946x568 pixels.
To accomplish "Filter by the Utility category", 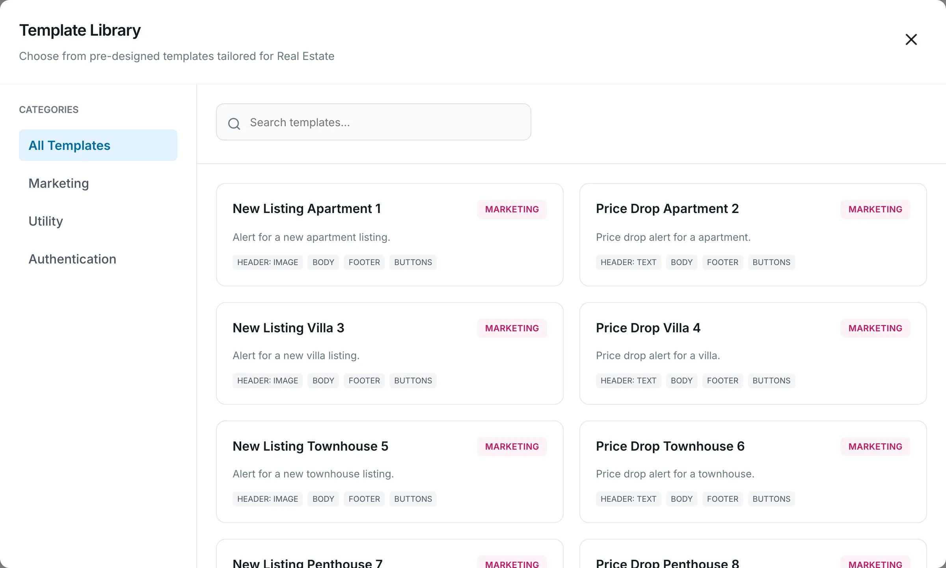I will coord(98,221).
